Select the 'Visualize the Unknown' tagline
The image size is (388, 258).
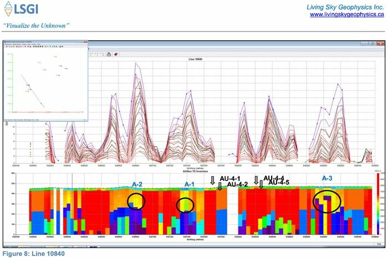[36, 25]
